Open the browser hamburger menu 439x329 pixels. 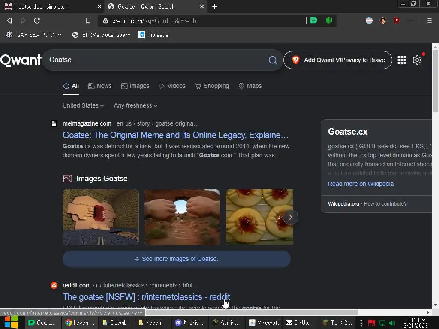click(x=429, y=21)
